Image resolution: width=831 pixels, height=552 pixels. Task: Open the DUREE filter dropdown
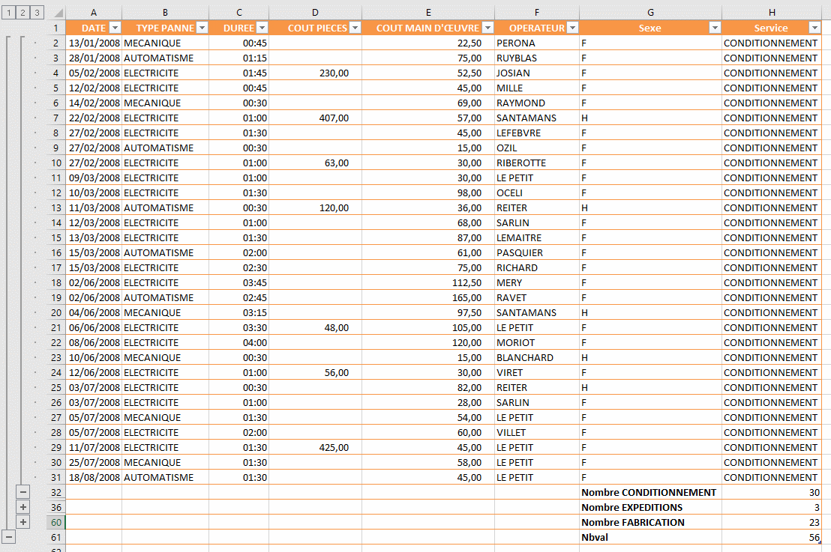[261, 28]
